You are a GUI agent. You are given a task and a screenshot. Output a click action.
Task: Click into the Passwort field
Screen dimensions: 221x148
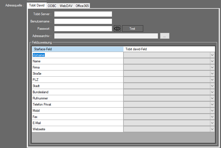coord(83,29)
